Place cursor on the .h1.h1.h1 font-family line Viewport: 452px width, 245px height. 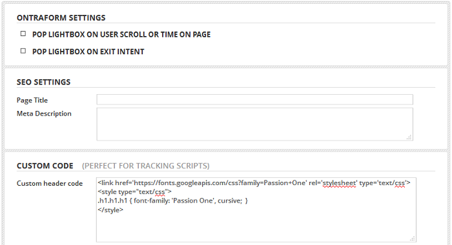(x=172, y=201)
